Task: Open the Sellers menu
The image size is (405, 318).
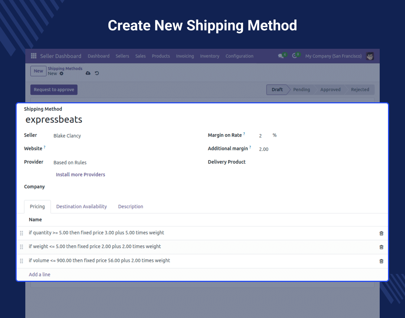Action: click(x=122, y=56)
